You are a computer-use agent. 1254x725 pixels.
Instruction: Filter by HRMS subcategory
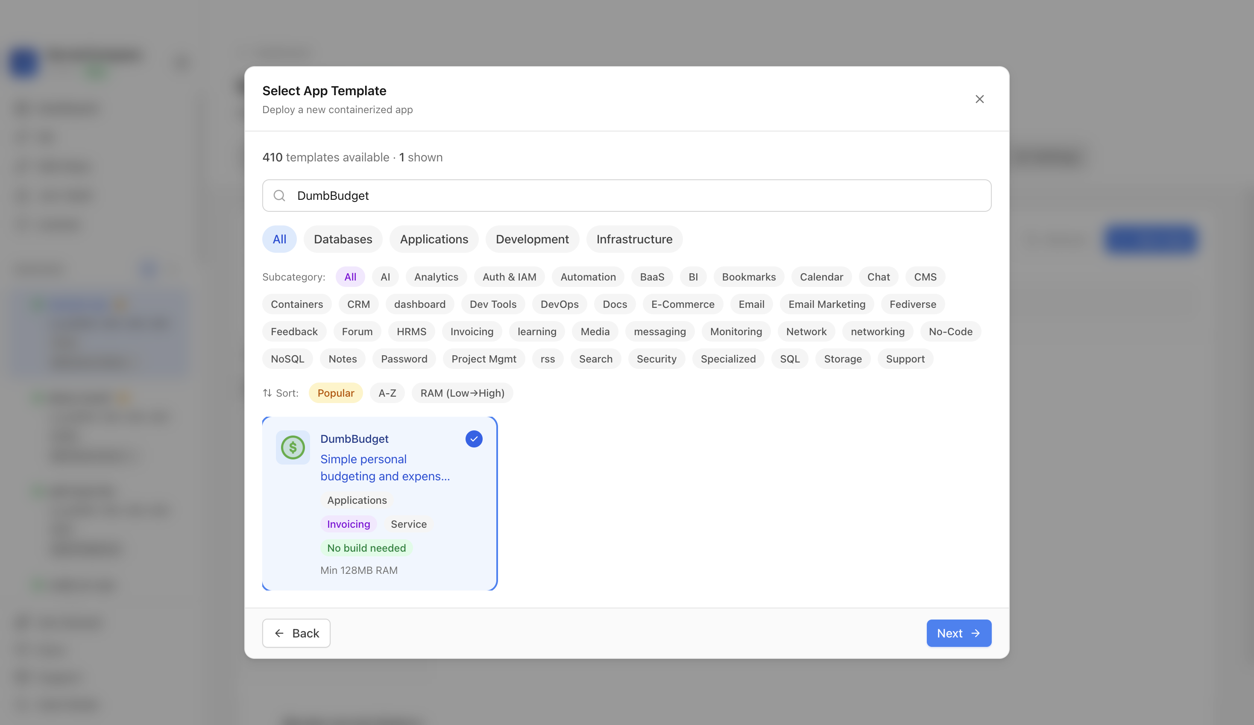411,331
